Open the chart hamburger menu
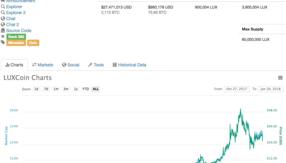Screen dimensions: 286x163 (x=280, y=78)
